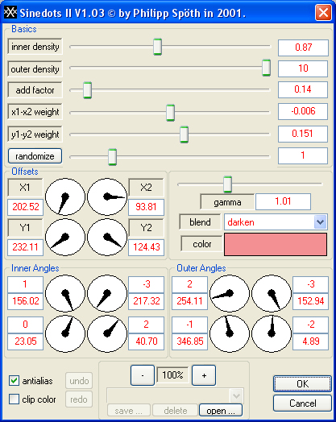Click the pink color swatch
This screenshot has height=422, width=336.
(276, 244)
